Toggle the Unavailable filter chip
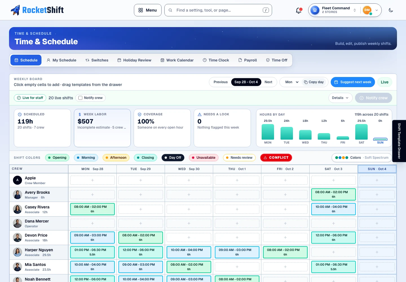 (204, 158)
